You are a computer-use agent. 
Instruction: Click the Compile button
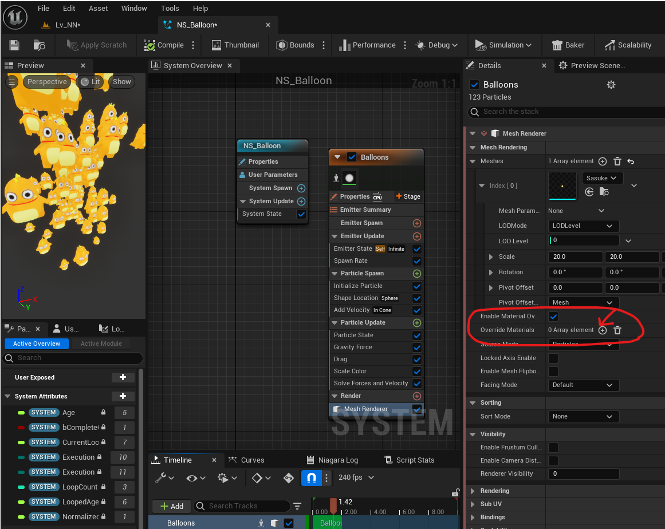(x=164, y=45)
